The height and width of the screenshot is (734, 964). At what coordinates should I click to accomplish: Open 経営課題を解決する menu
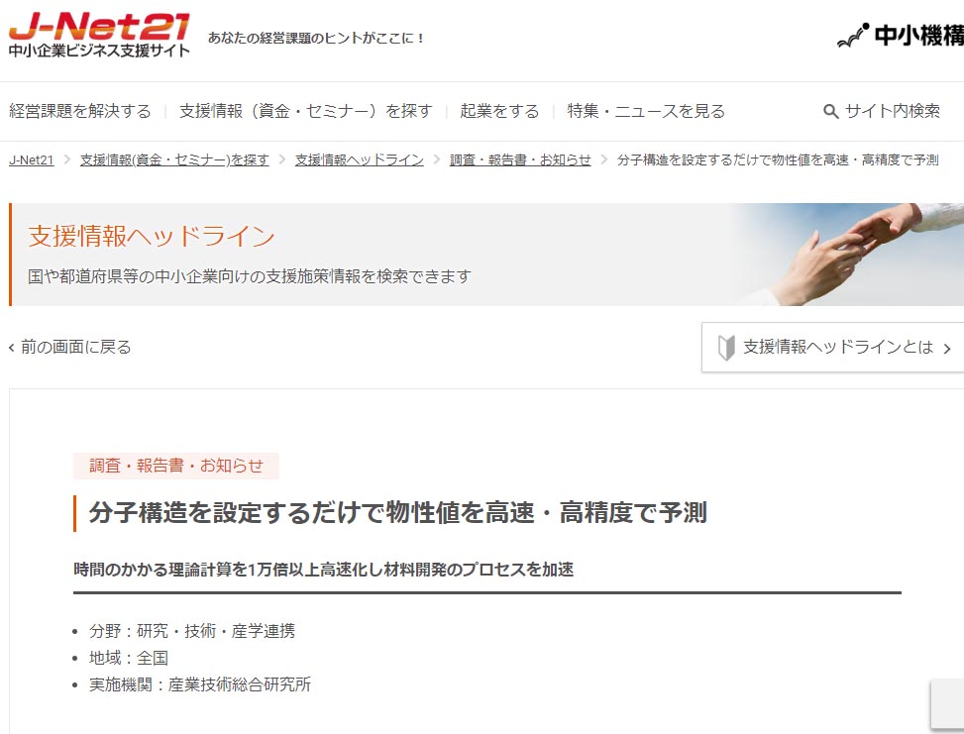[80, 111]
